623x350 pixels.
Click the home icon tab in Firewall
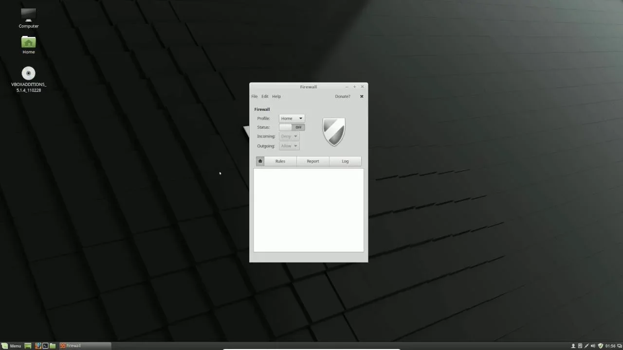[260, 161]
